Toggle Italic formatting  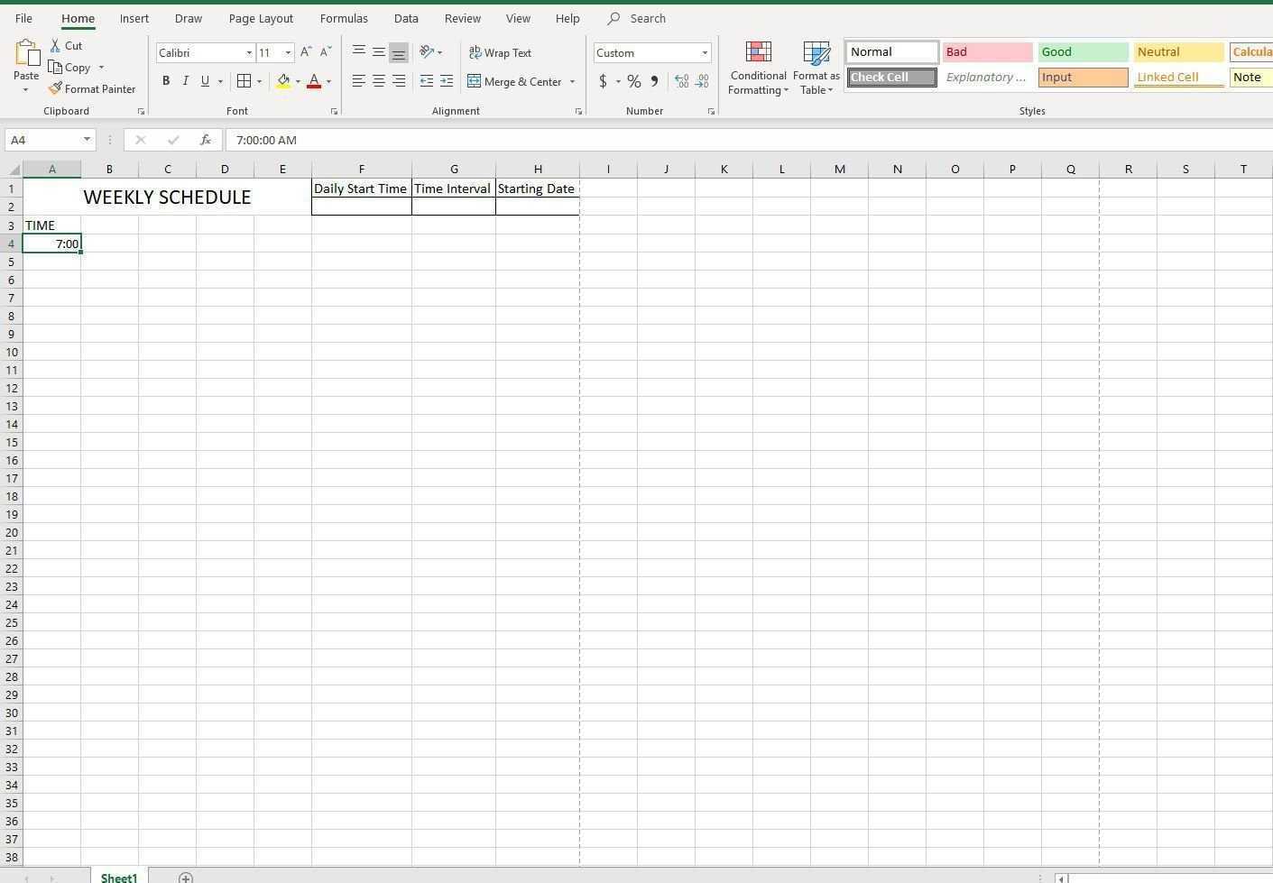pyautogui.click(x=186, y=81)
